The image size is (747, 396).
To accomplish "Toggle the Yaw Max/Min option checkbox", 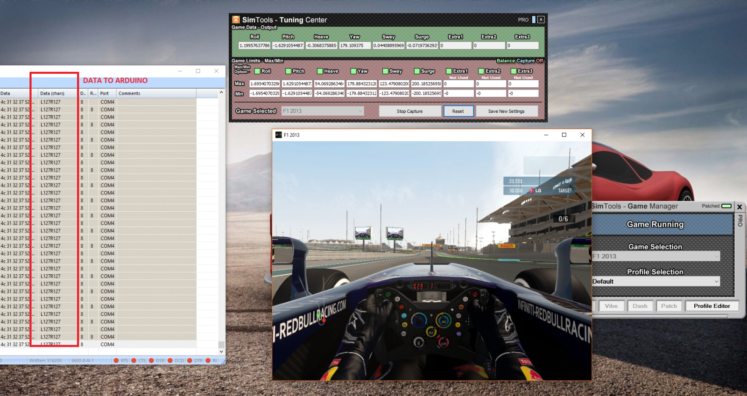I will coord(353,71).
